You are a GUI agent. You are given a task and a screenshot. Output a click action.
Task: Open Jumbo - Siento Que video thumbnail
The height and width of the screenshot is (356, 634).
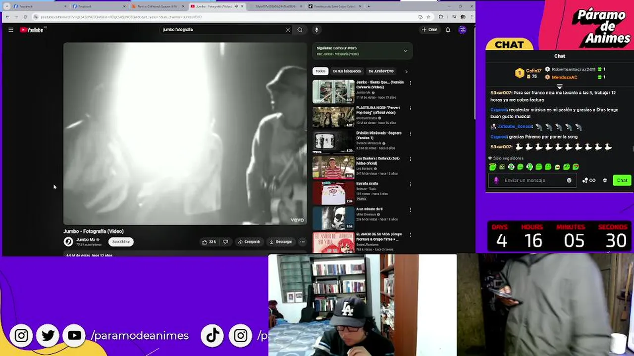[x=333, y=91]
